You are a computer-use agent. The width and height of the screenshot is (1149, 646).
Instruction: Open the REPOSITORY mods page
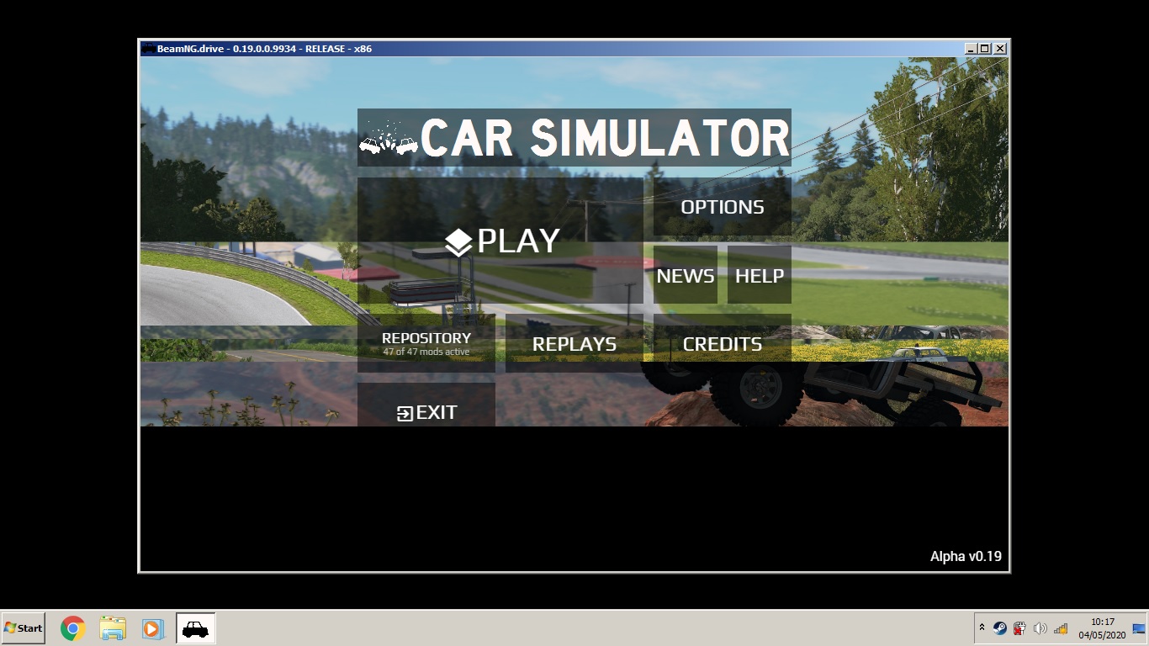pos(426,344)
